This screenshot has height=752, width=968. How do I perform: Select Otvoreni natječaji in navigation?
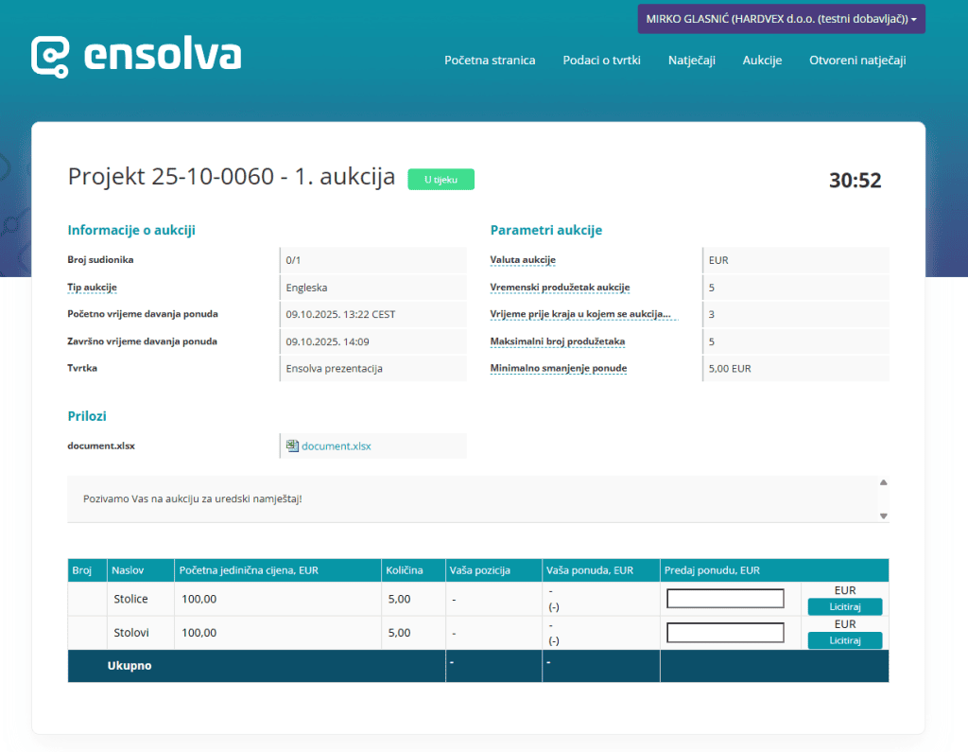[x=857, y=61]
